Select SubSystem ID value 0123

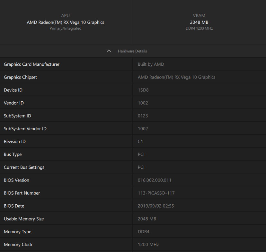(x=143, y=116)
